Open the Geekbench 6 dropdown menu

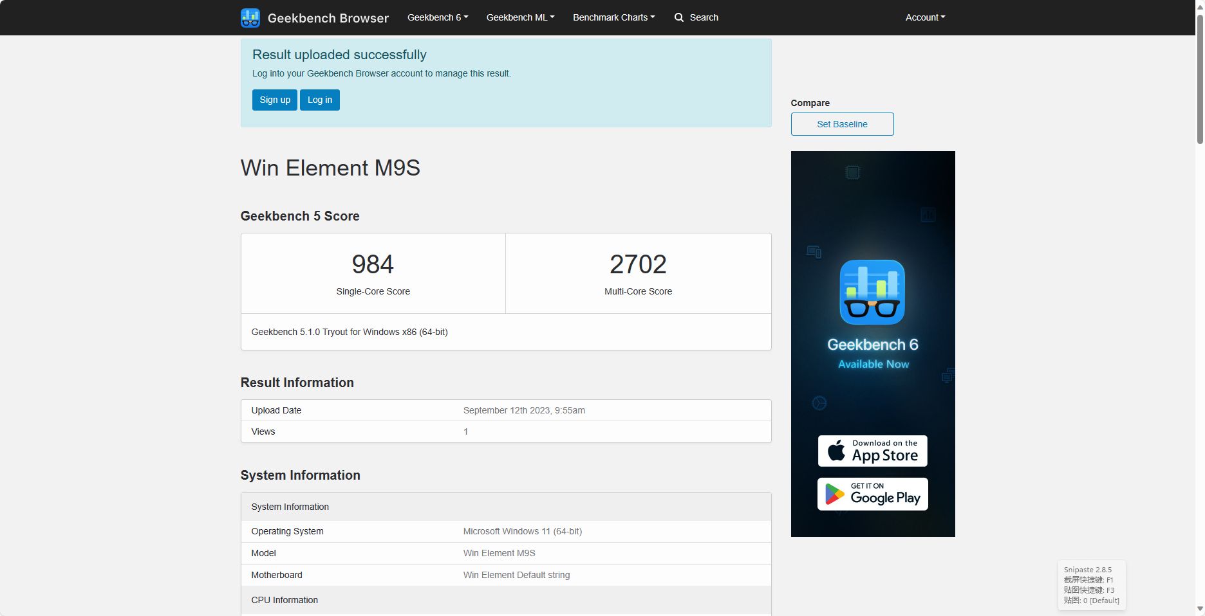(438, 17)
